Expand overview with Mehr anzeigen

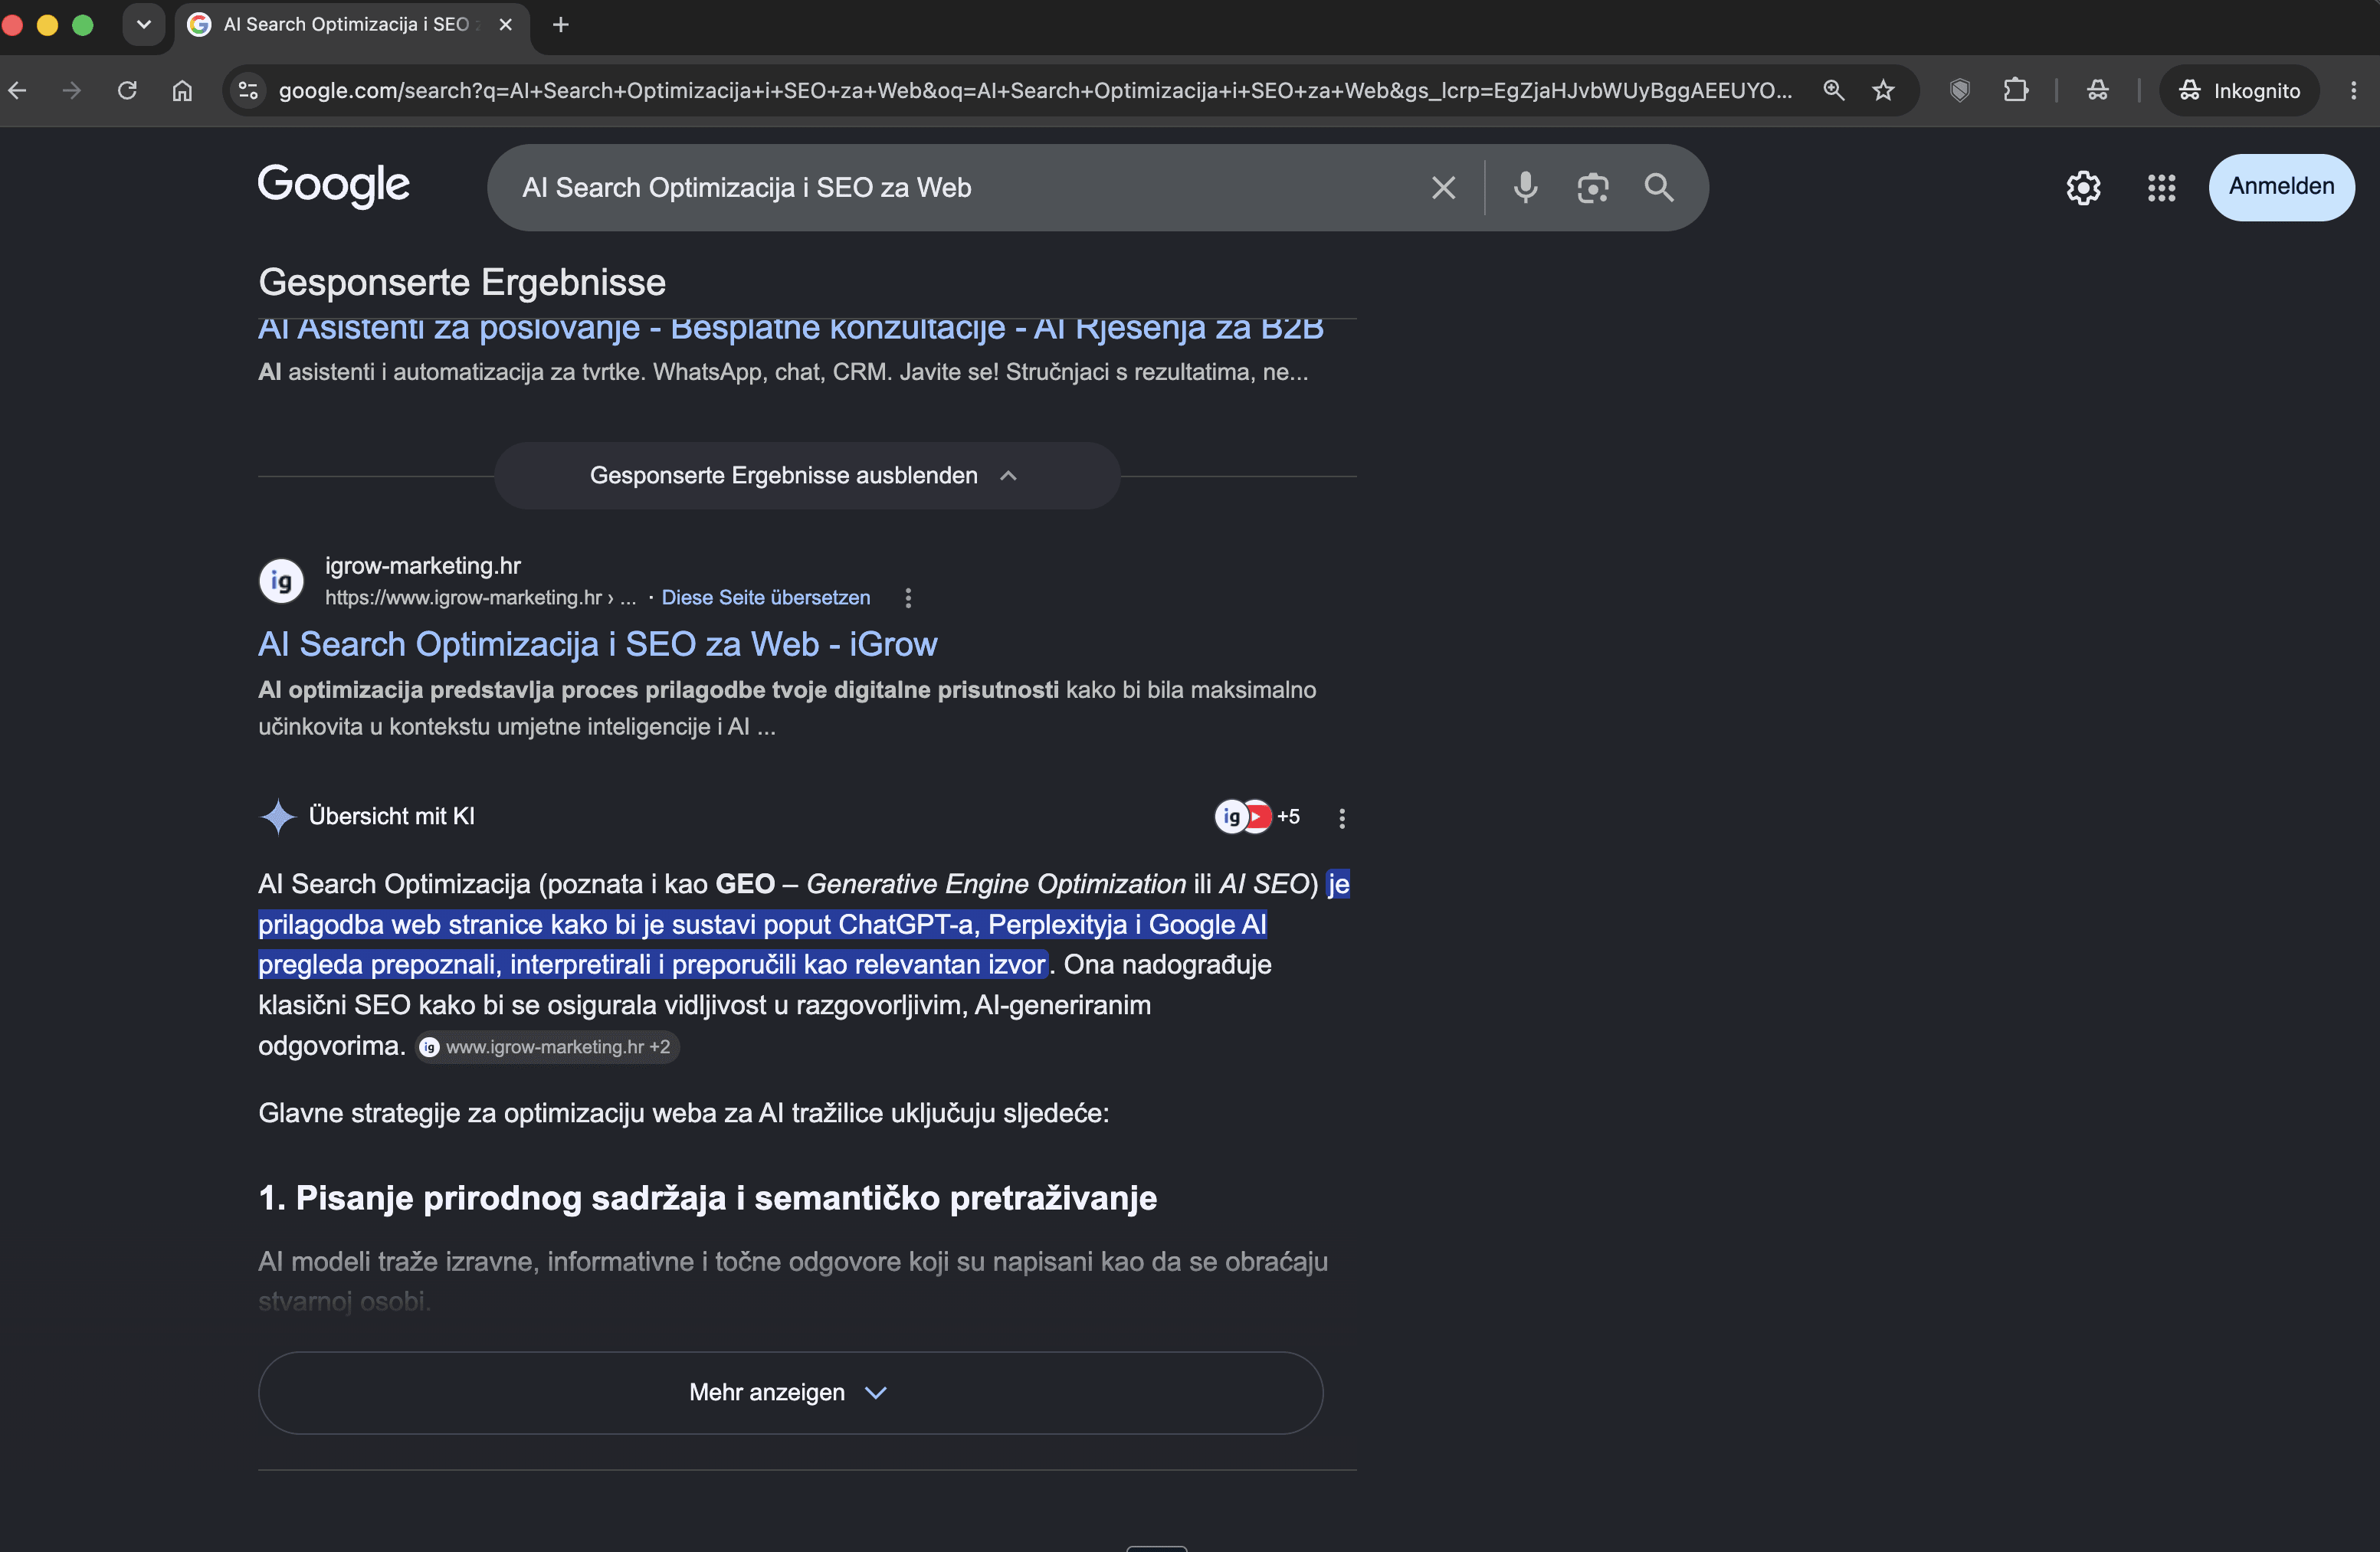point(790,1393)
